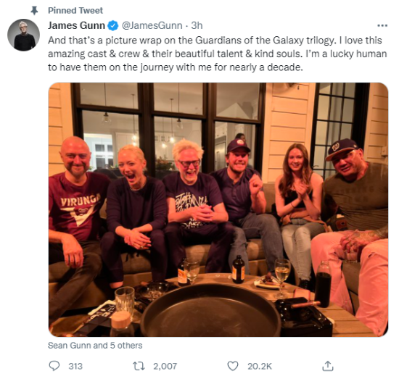399x384 pixels.
Task: Click the pin icon beside Pinned Tweet
Action: pos(34,11)
